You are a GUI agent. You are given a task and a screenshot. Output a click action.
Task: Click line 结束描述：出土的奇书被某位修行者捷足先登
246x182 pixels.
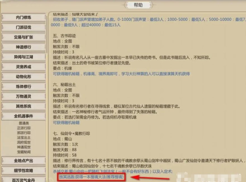coord(92,63)
